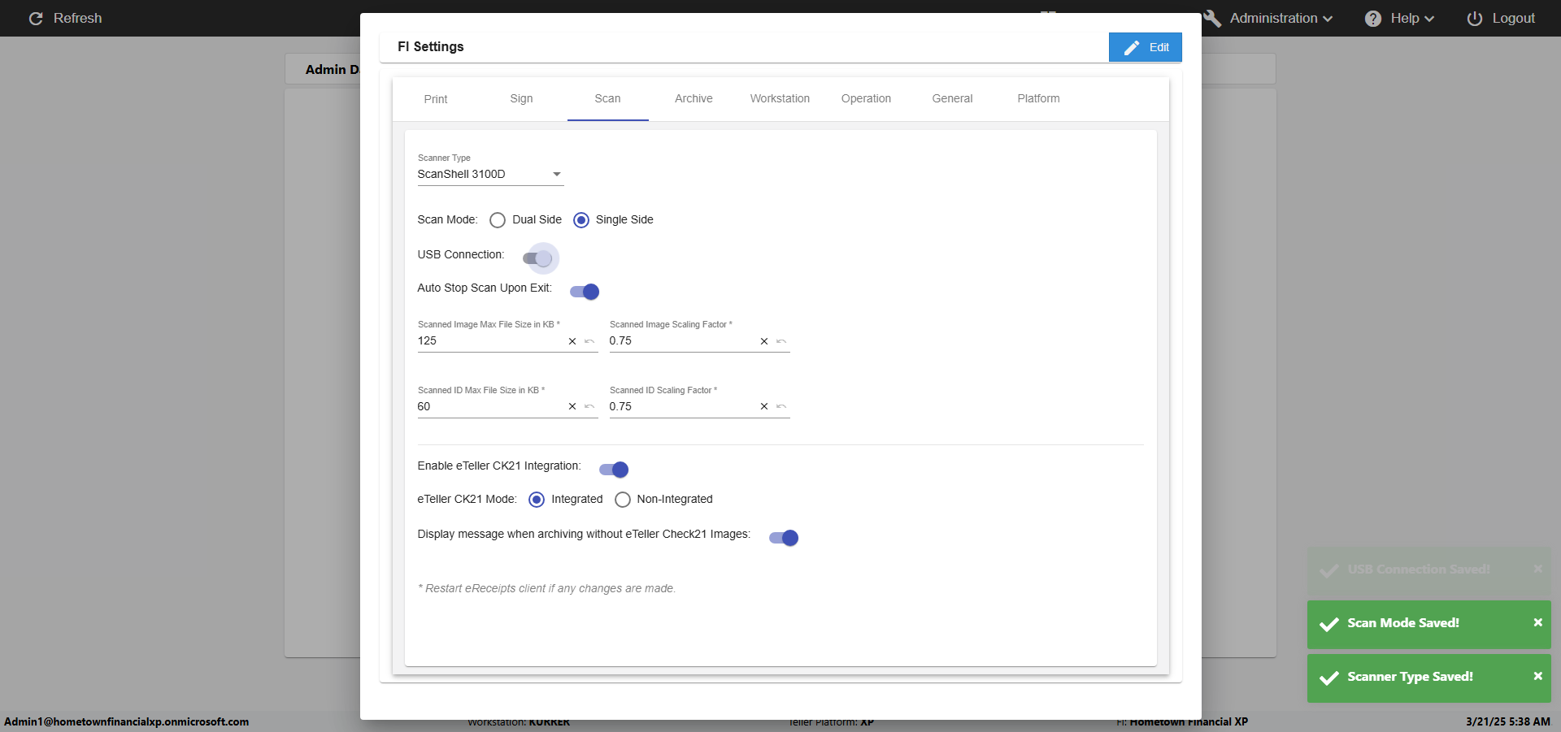Image resolution: width=1561 pixels, height=732 pixels.
Task: Turn off Enable eTeller CK21 Integration
Action: point(614,470)
